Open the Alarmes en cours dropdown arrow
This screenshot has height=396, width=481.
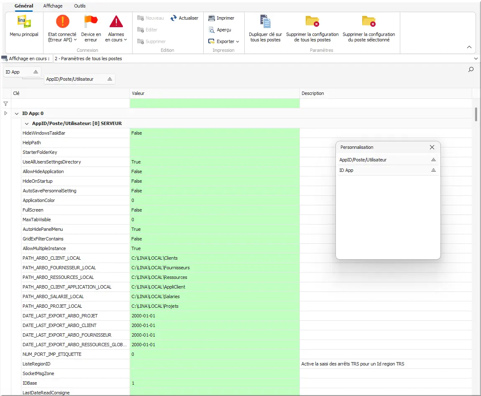tap(125, 40)
